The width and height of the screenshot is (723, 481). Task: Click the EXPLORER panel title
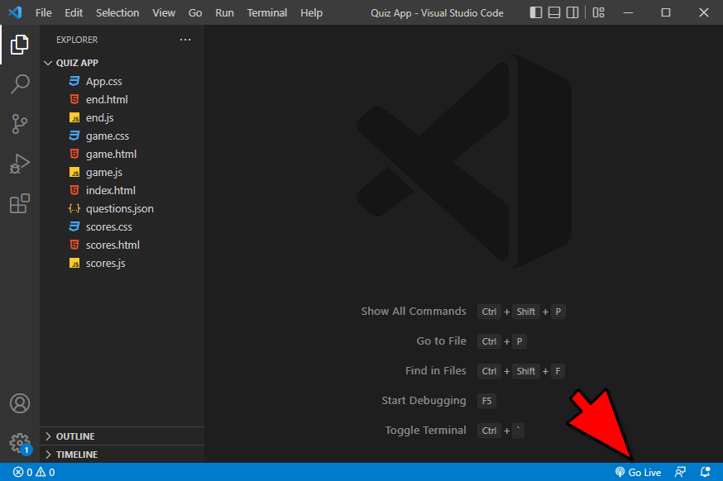77,40
